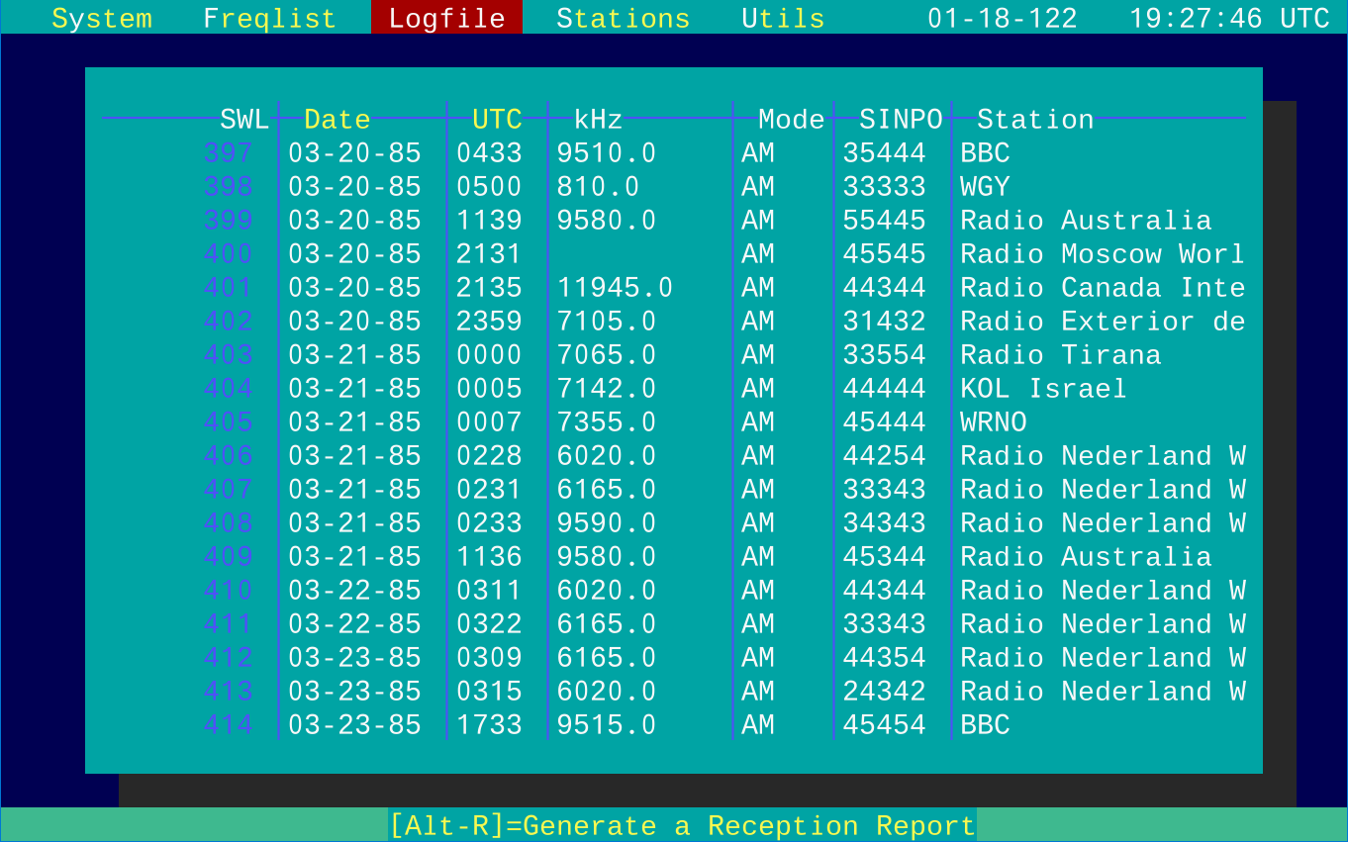Click the 19:27:46 UTC clock
The width and height of the screenshot is (1348, 842).
click(x=1229, y=18)
